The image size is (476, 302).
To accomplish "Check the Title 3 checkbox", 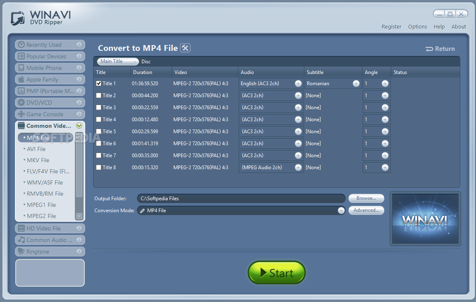I will pyautogui.click(x=99, y=107).
